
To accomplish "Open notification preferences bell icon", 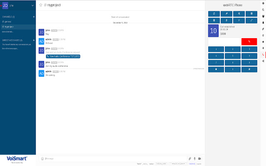I will (x=263, y=22).
